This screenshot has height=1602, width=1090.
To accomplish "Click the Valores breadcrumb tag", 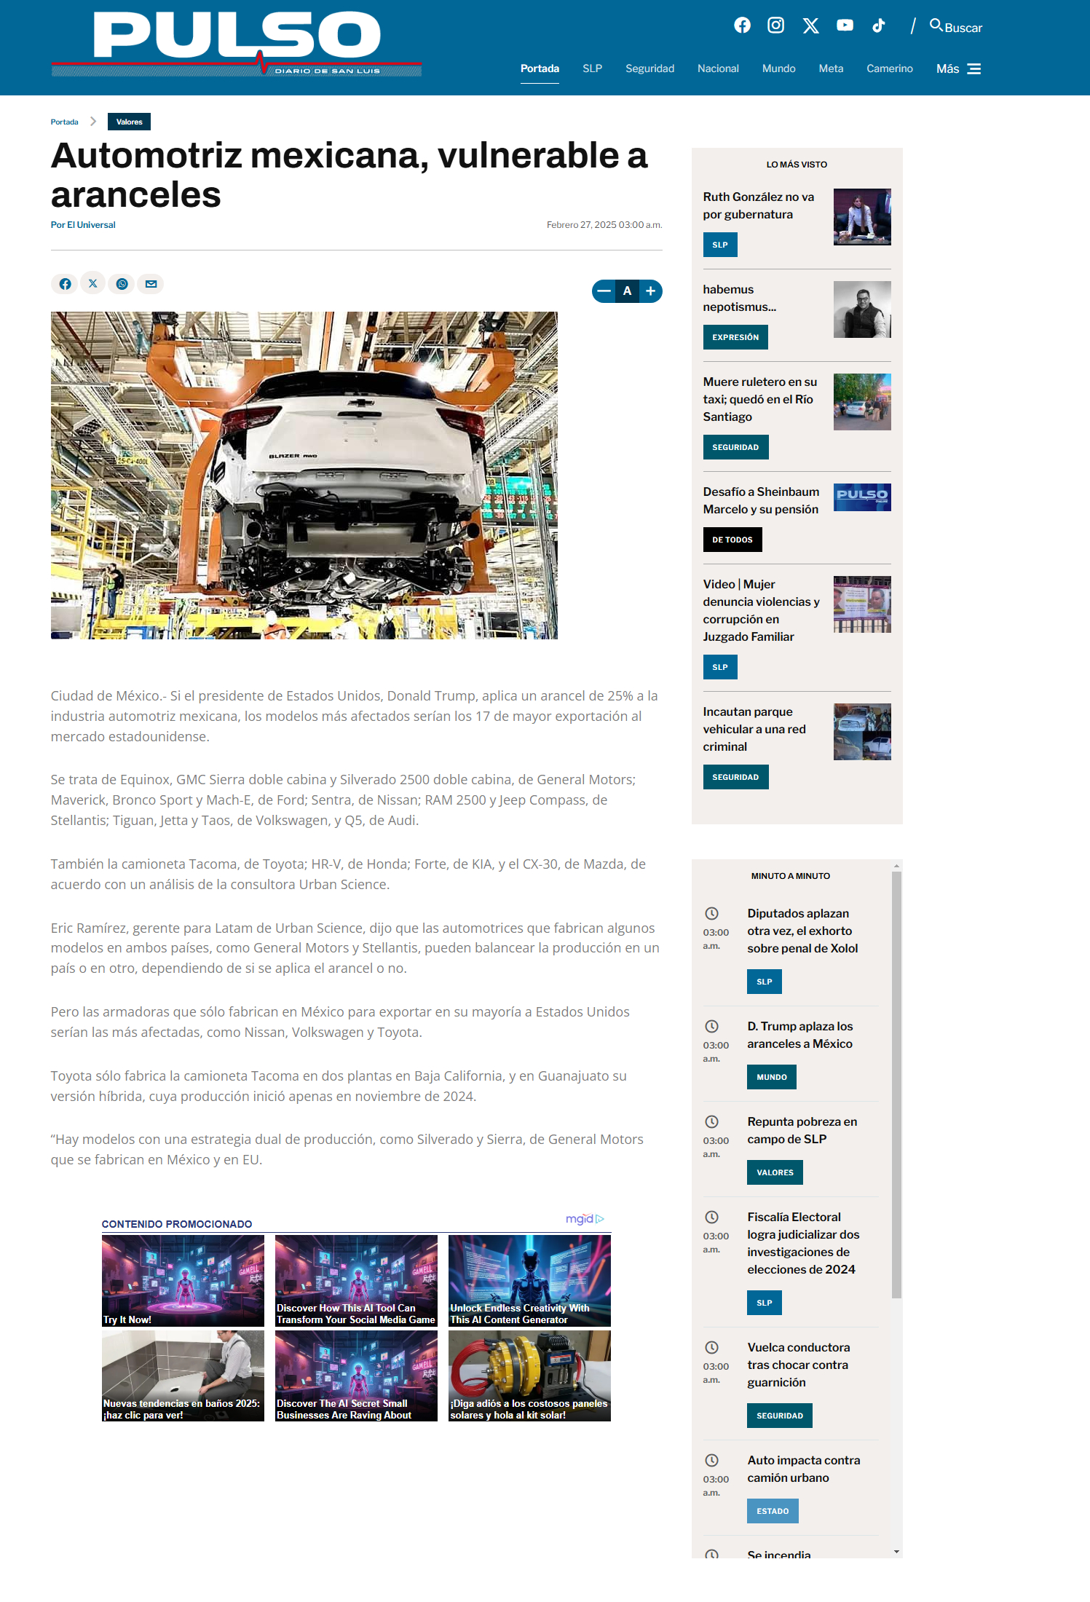I will pos(129,122).
